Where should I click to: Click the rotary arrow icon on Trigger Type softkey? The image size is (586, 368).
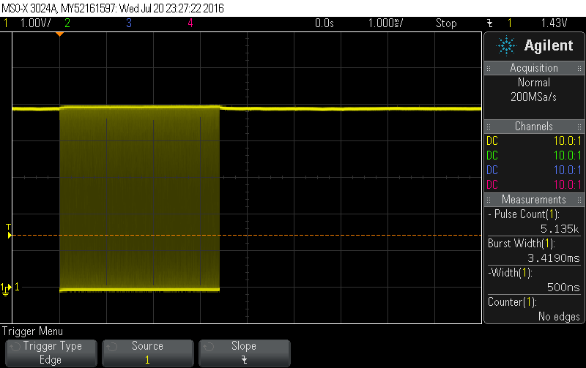coord(14,346)
